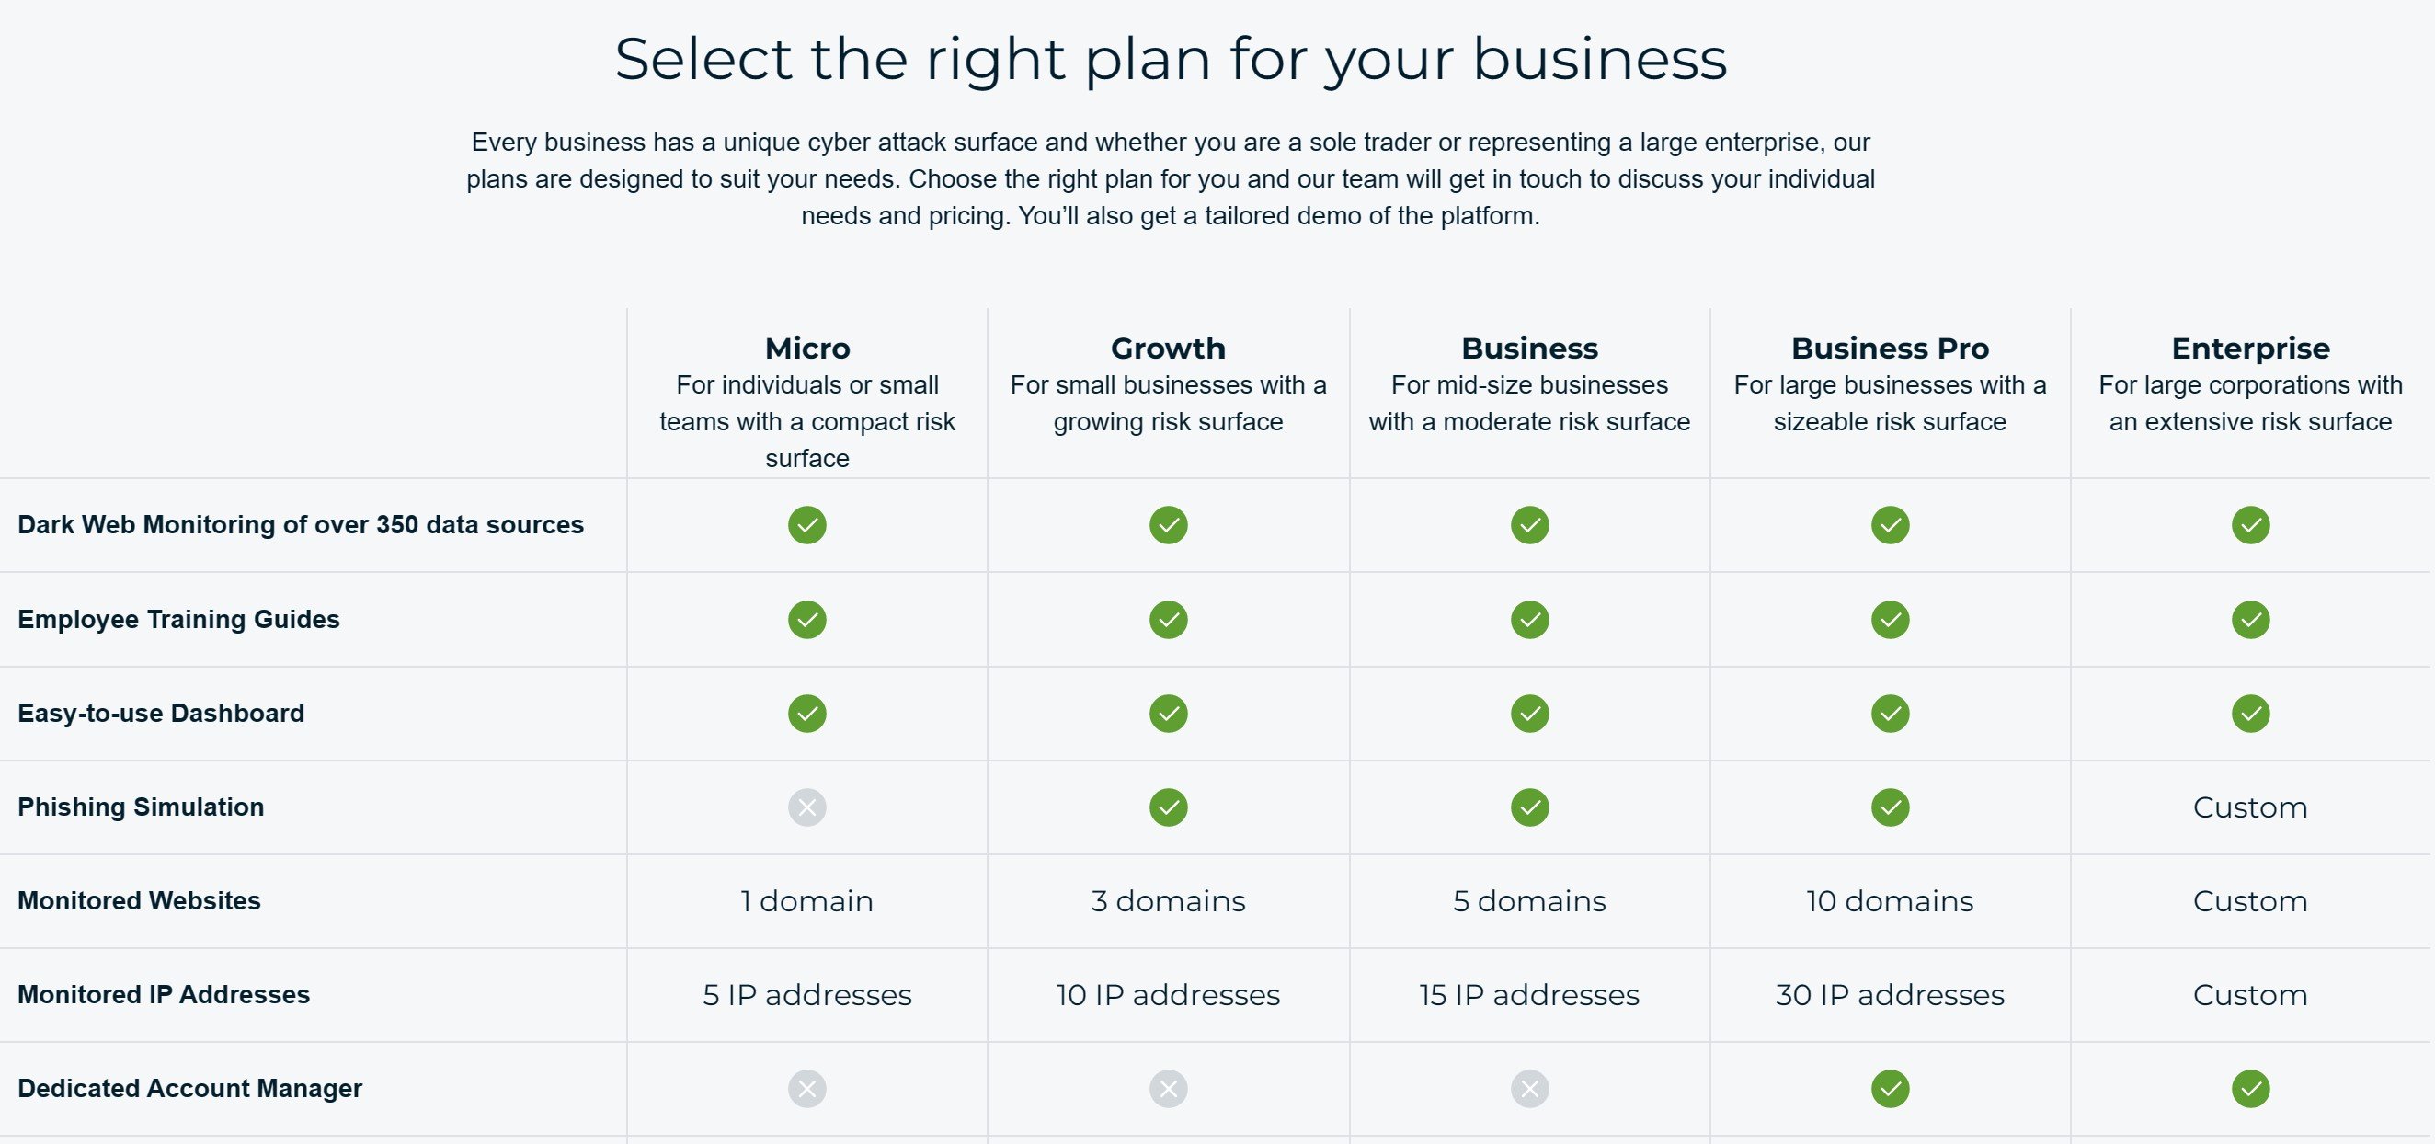This screenshot has height=1144, width=2435.
Task: Select the Growth plan column heading
Action: 1168,348
